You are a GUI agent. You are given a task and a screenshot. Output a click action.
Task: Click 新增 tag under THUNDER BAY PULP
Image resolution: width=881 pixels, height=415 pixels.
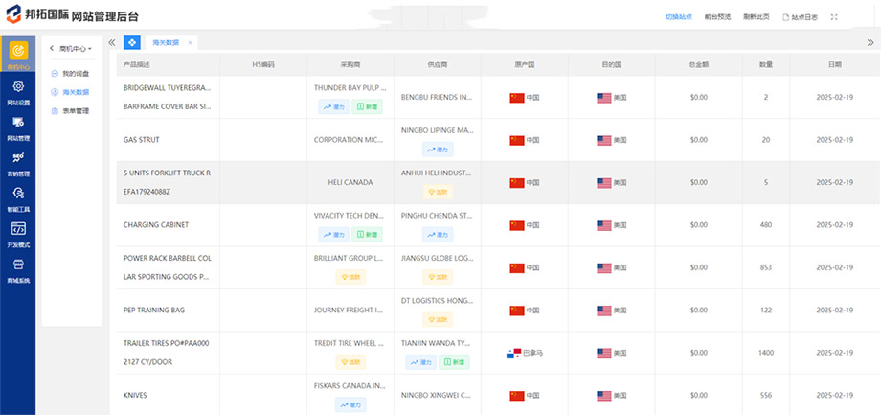[367, 106]
